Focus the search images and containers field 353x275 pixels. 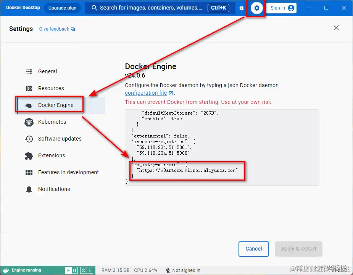coord(160,8)
